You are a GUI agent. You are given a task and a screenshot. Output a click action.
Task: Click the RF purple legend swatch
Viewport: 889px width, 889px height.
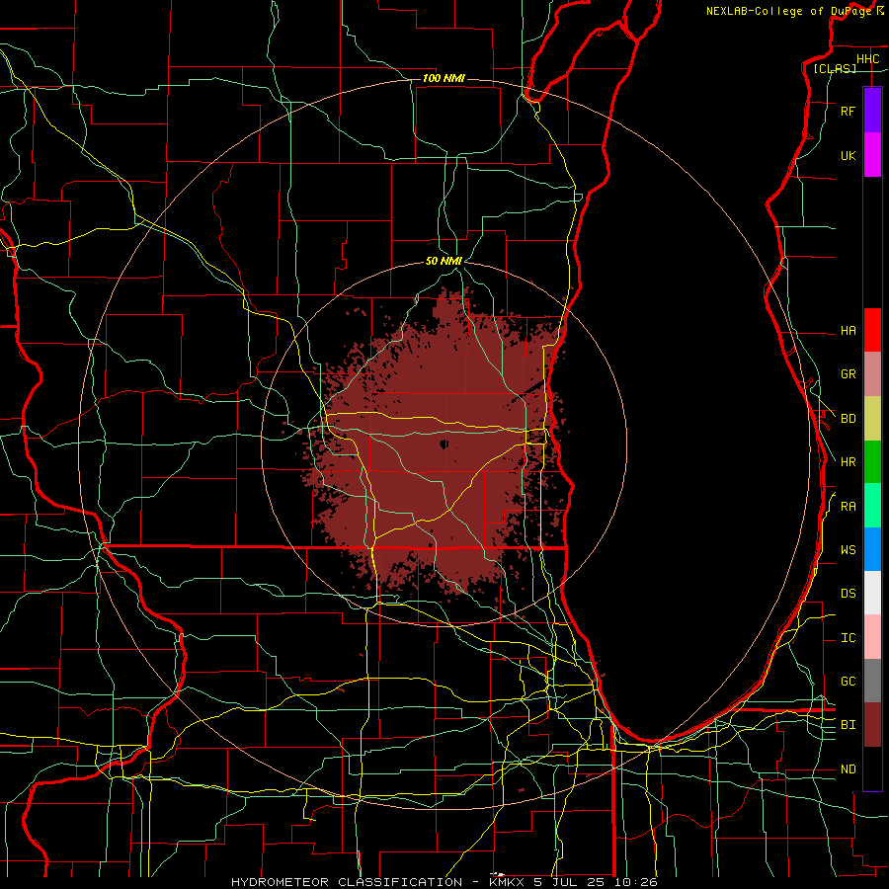[x=872, y=111]
